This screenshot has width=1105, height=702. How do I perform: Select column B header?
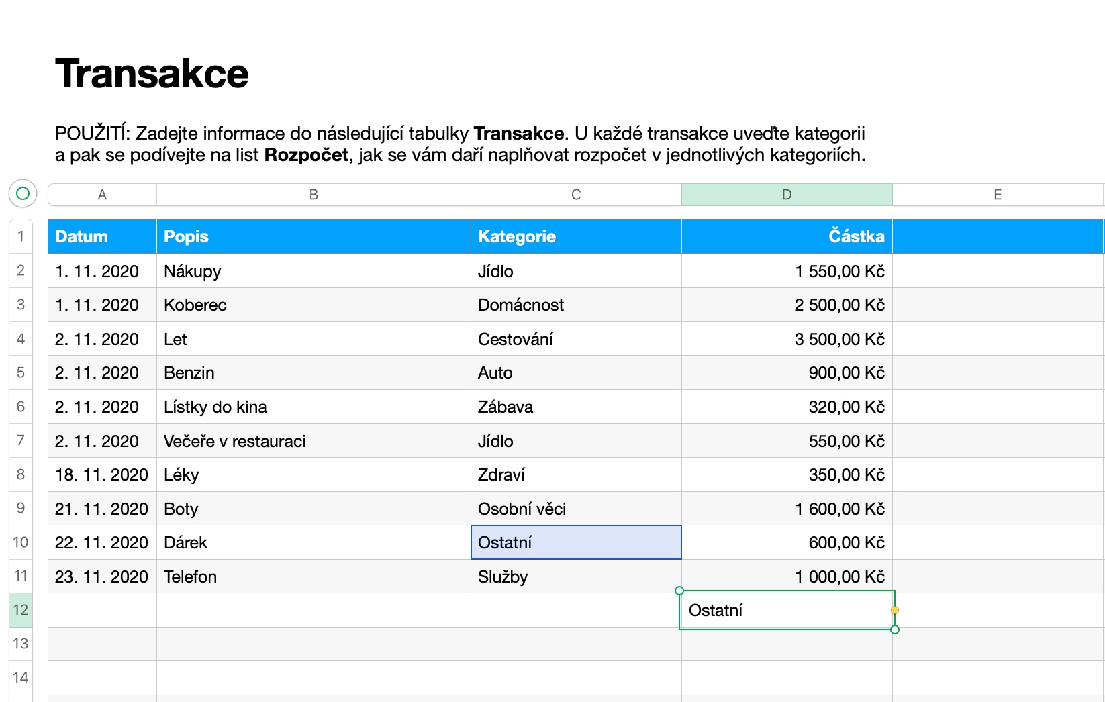pyautogui.click(x=314, y=195)
